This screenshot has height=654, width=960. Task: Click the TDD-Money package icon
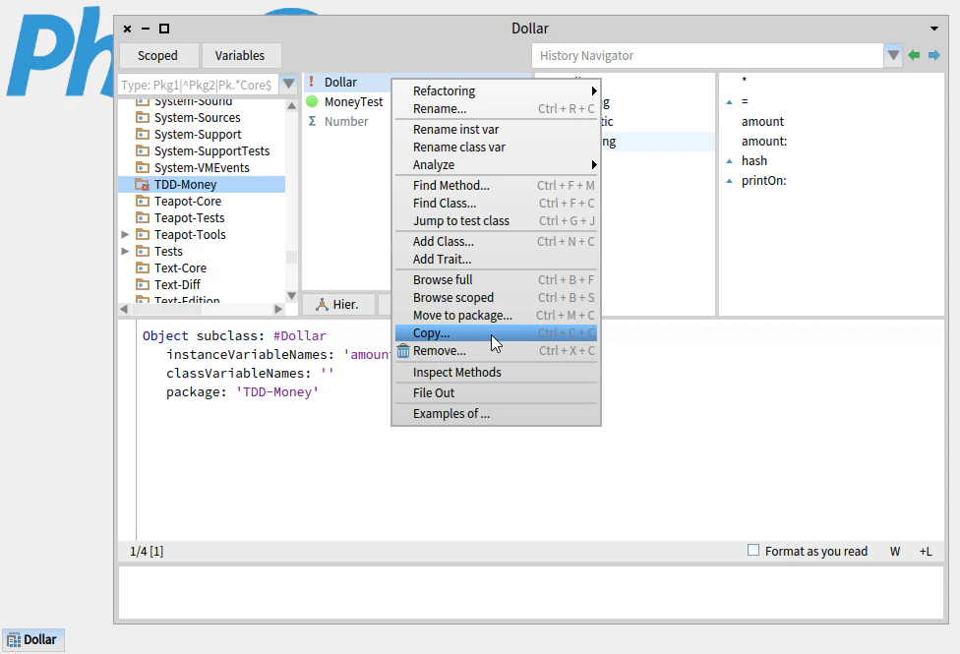click(142, 184)
